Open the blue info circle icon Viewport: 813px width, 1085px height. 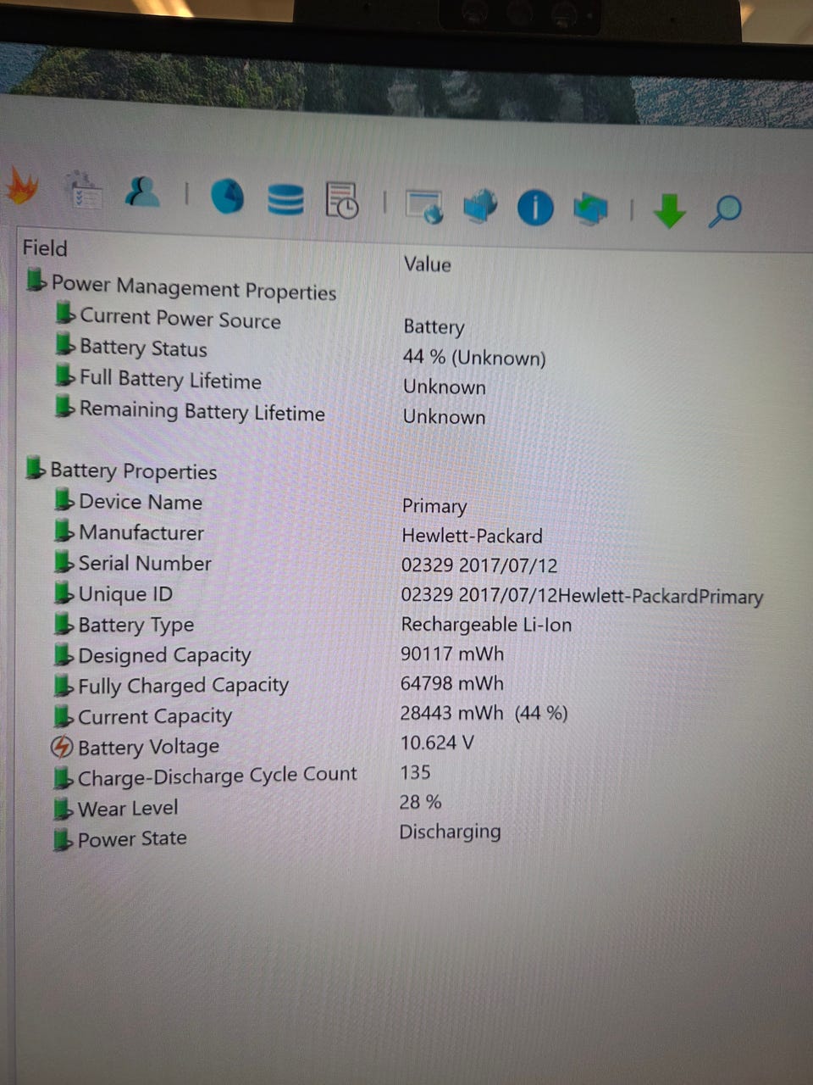tap(535, 208)
